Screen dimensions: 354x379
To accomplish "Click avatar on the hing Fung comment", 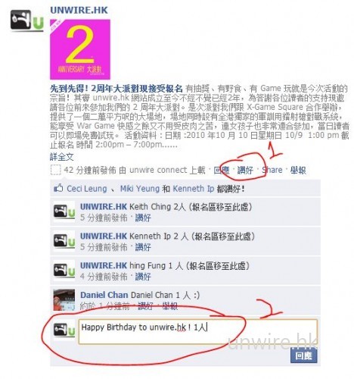I will click(x=64, y=270).
